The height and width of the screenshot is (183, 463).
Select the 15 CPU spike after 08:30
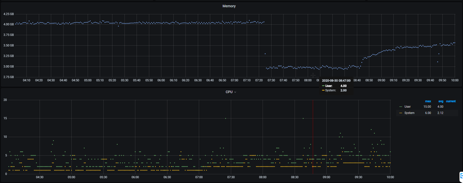303,118
